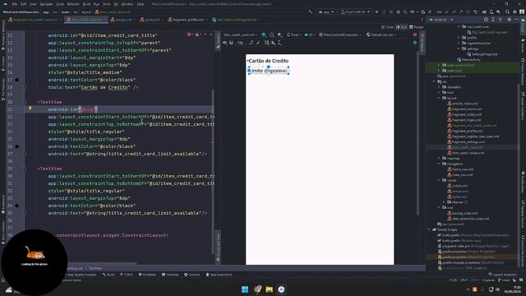Click Select Design Surface layers icon
This screenshot has width=526, height=296.
[264, 35]
